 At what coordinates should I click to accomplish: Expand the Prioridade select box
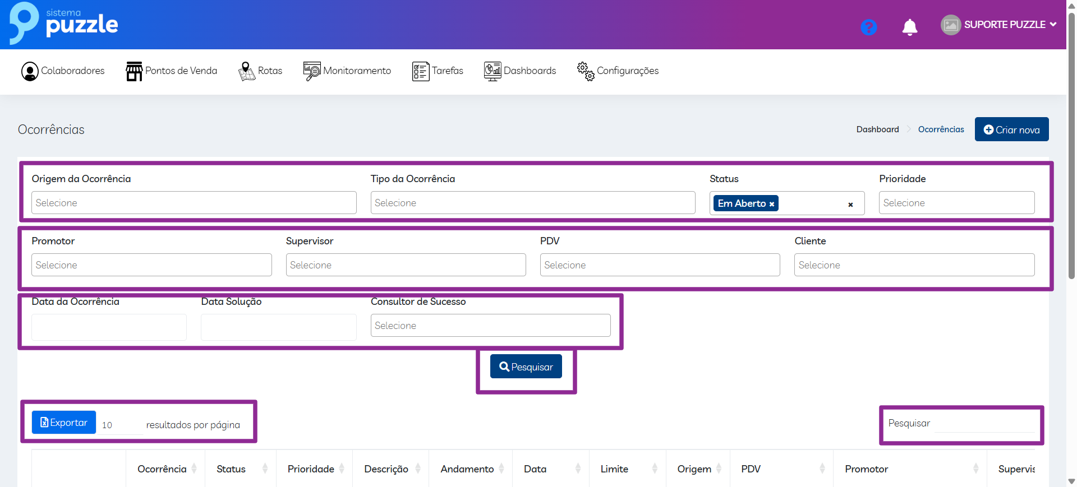[x=956, y=203]
